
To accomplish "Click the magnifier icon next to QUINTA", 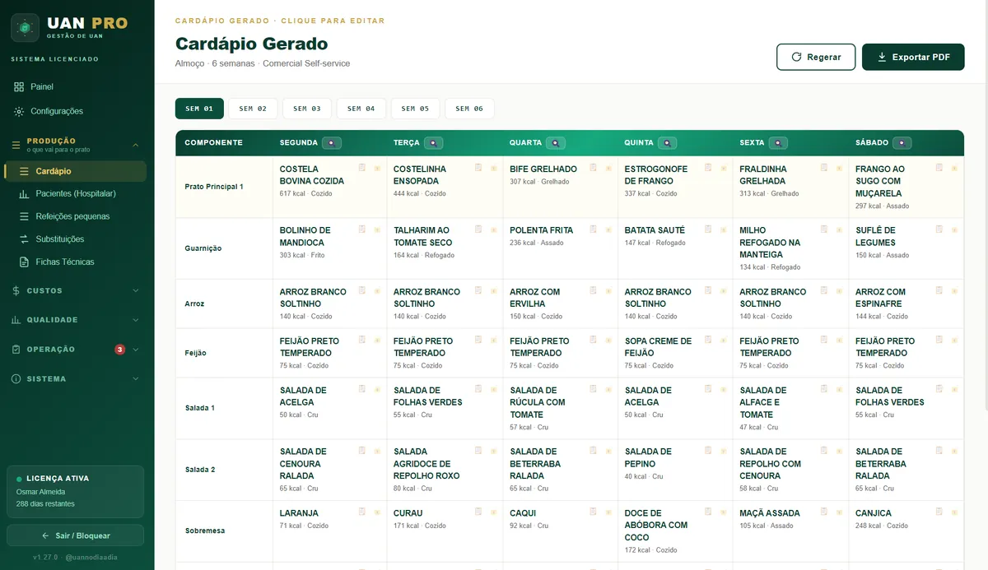I will point(667,143).
